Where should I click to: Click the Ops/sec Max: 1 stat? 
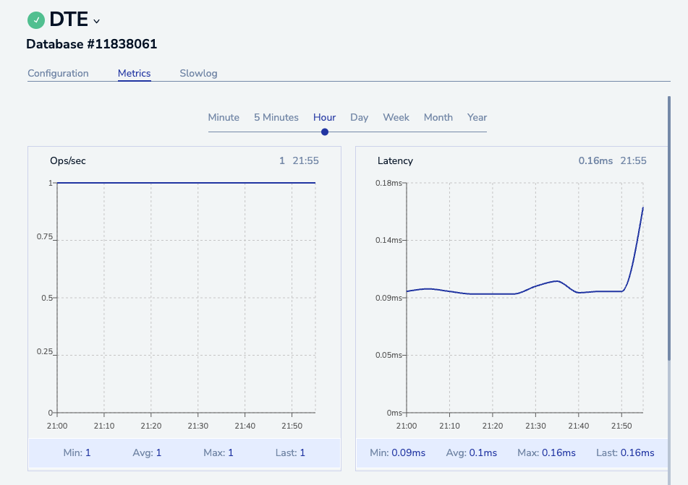coord(218,453)
